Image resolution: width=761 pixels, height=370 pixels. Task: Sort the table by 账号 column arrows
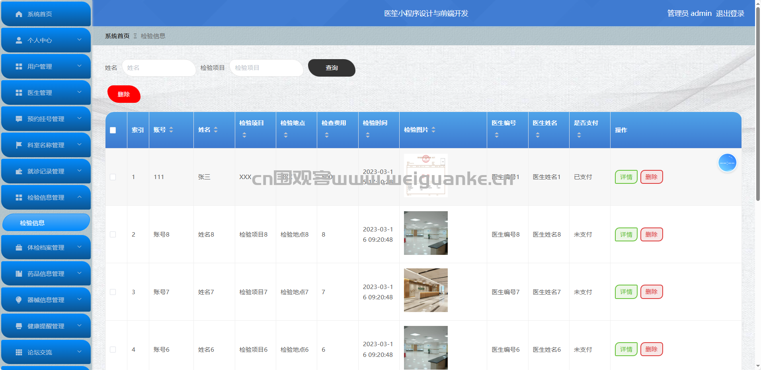[x=171, y=130]
